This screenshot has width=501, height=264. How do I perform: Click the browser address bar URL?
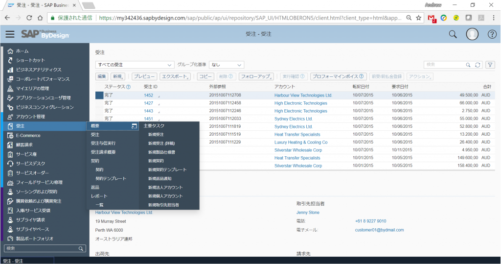point(250,18)
